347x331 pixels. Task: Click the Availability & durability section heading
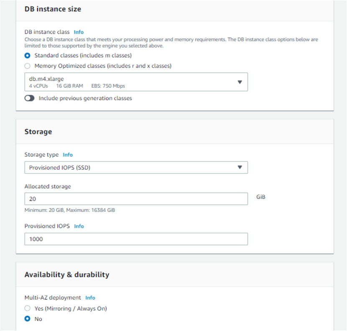click(x=67, y=275)
